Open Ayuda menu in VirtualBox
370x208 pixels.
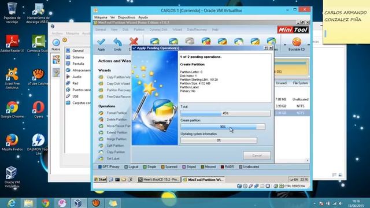(143, 17)
